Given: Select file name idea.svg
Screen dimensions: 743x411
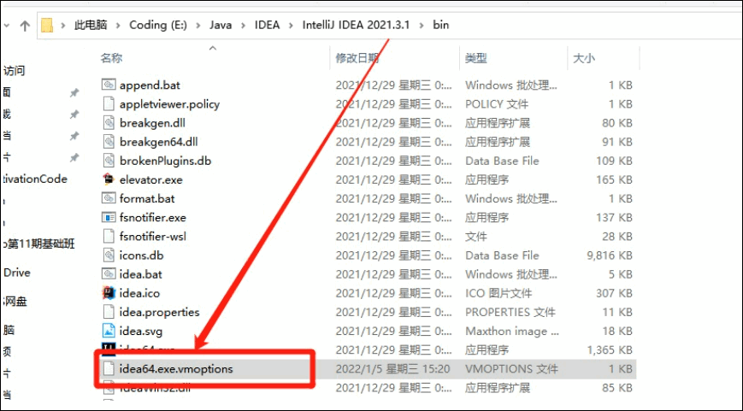Looking at the screenshot, I should tap(141, 332).
